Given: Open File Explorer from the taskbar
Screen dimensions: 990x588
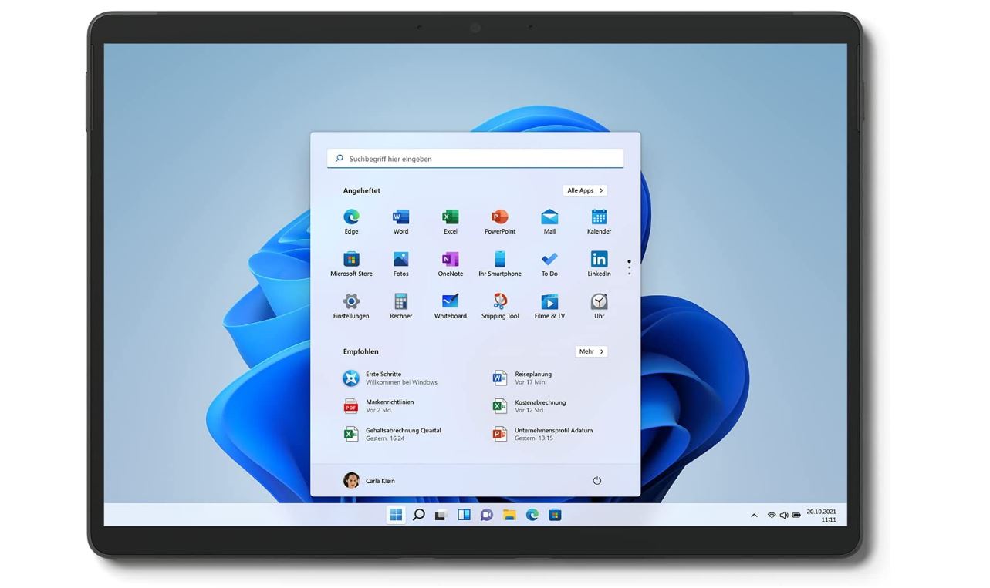Looking at the screenshot, I should pyautogui.click(x=509, y=515).
